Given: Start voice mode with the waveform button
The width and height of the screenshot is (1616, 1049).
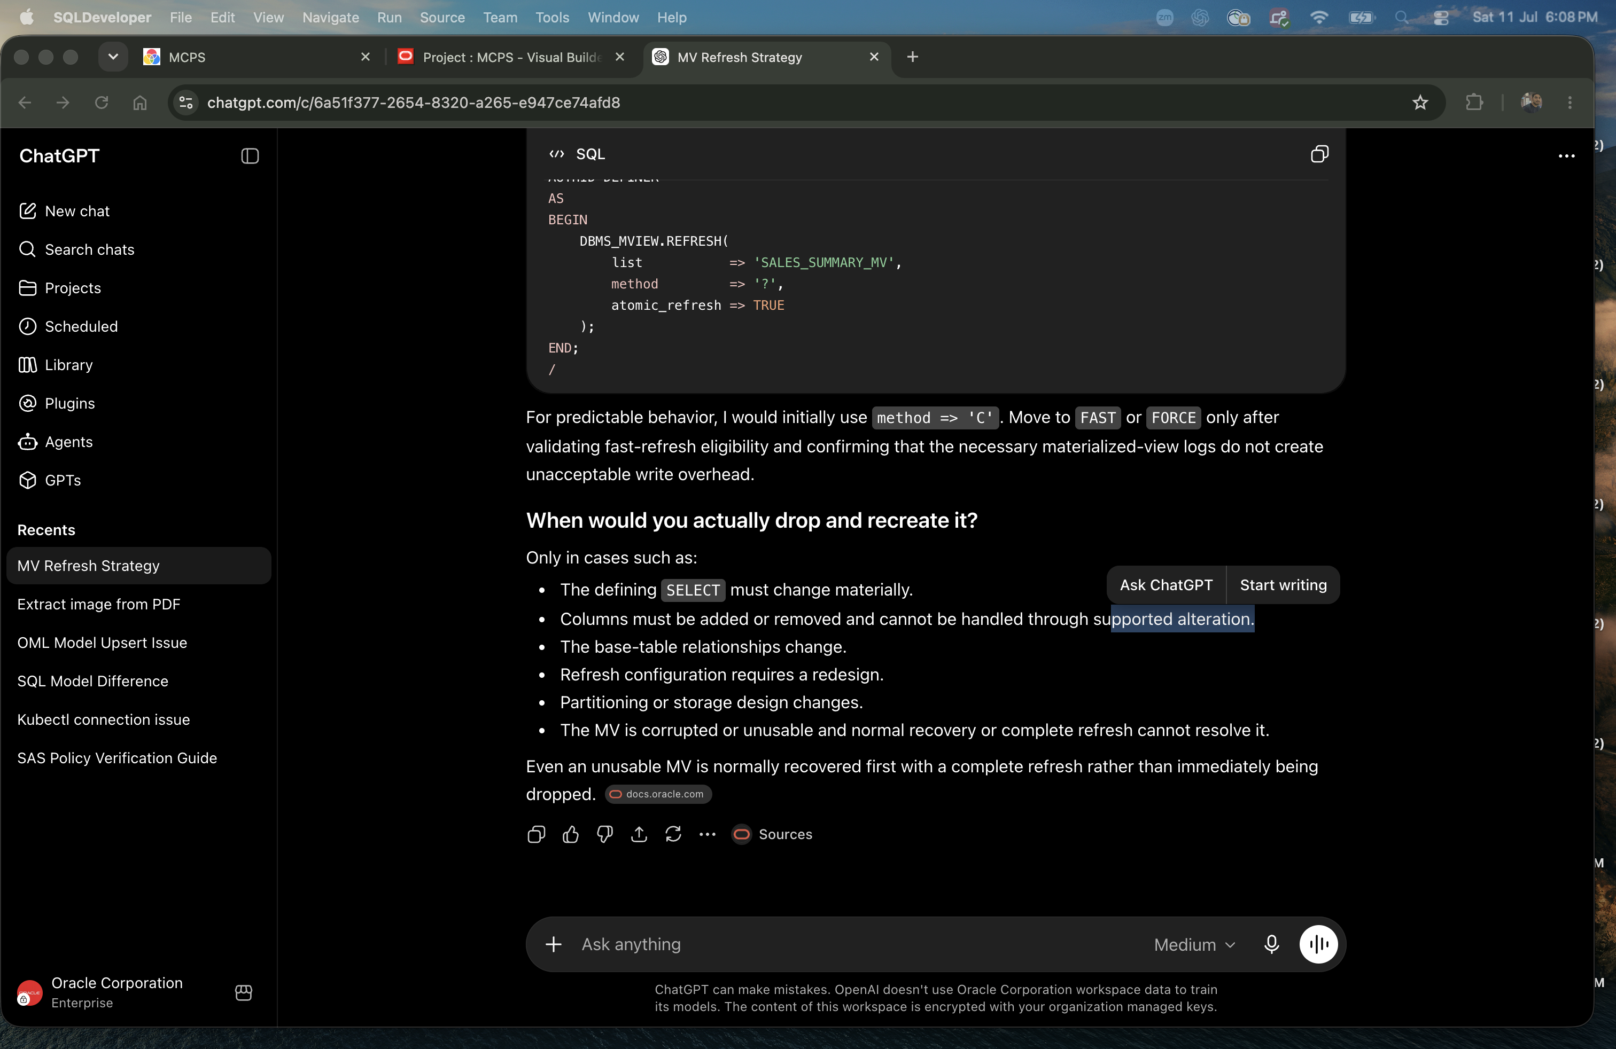Looking at the screenshot, I should pyautogui.click(x=1318, y=944).
